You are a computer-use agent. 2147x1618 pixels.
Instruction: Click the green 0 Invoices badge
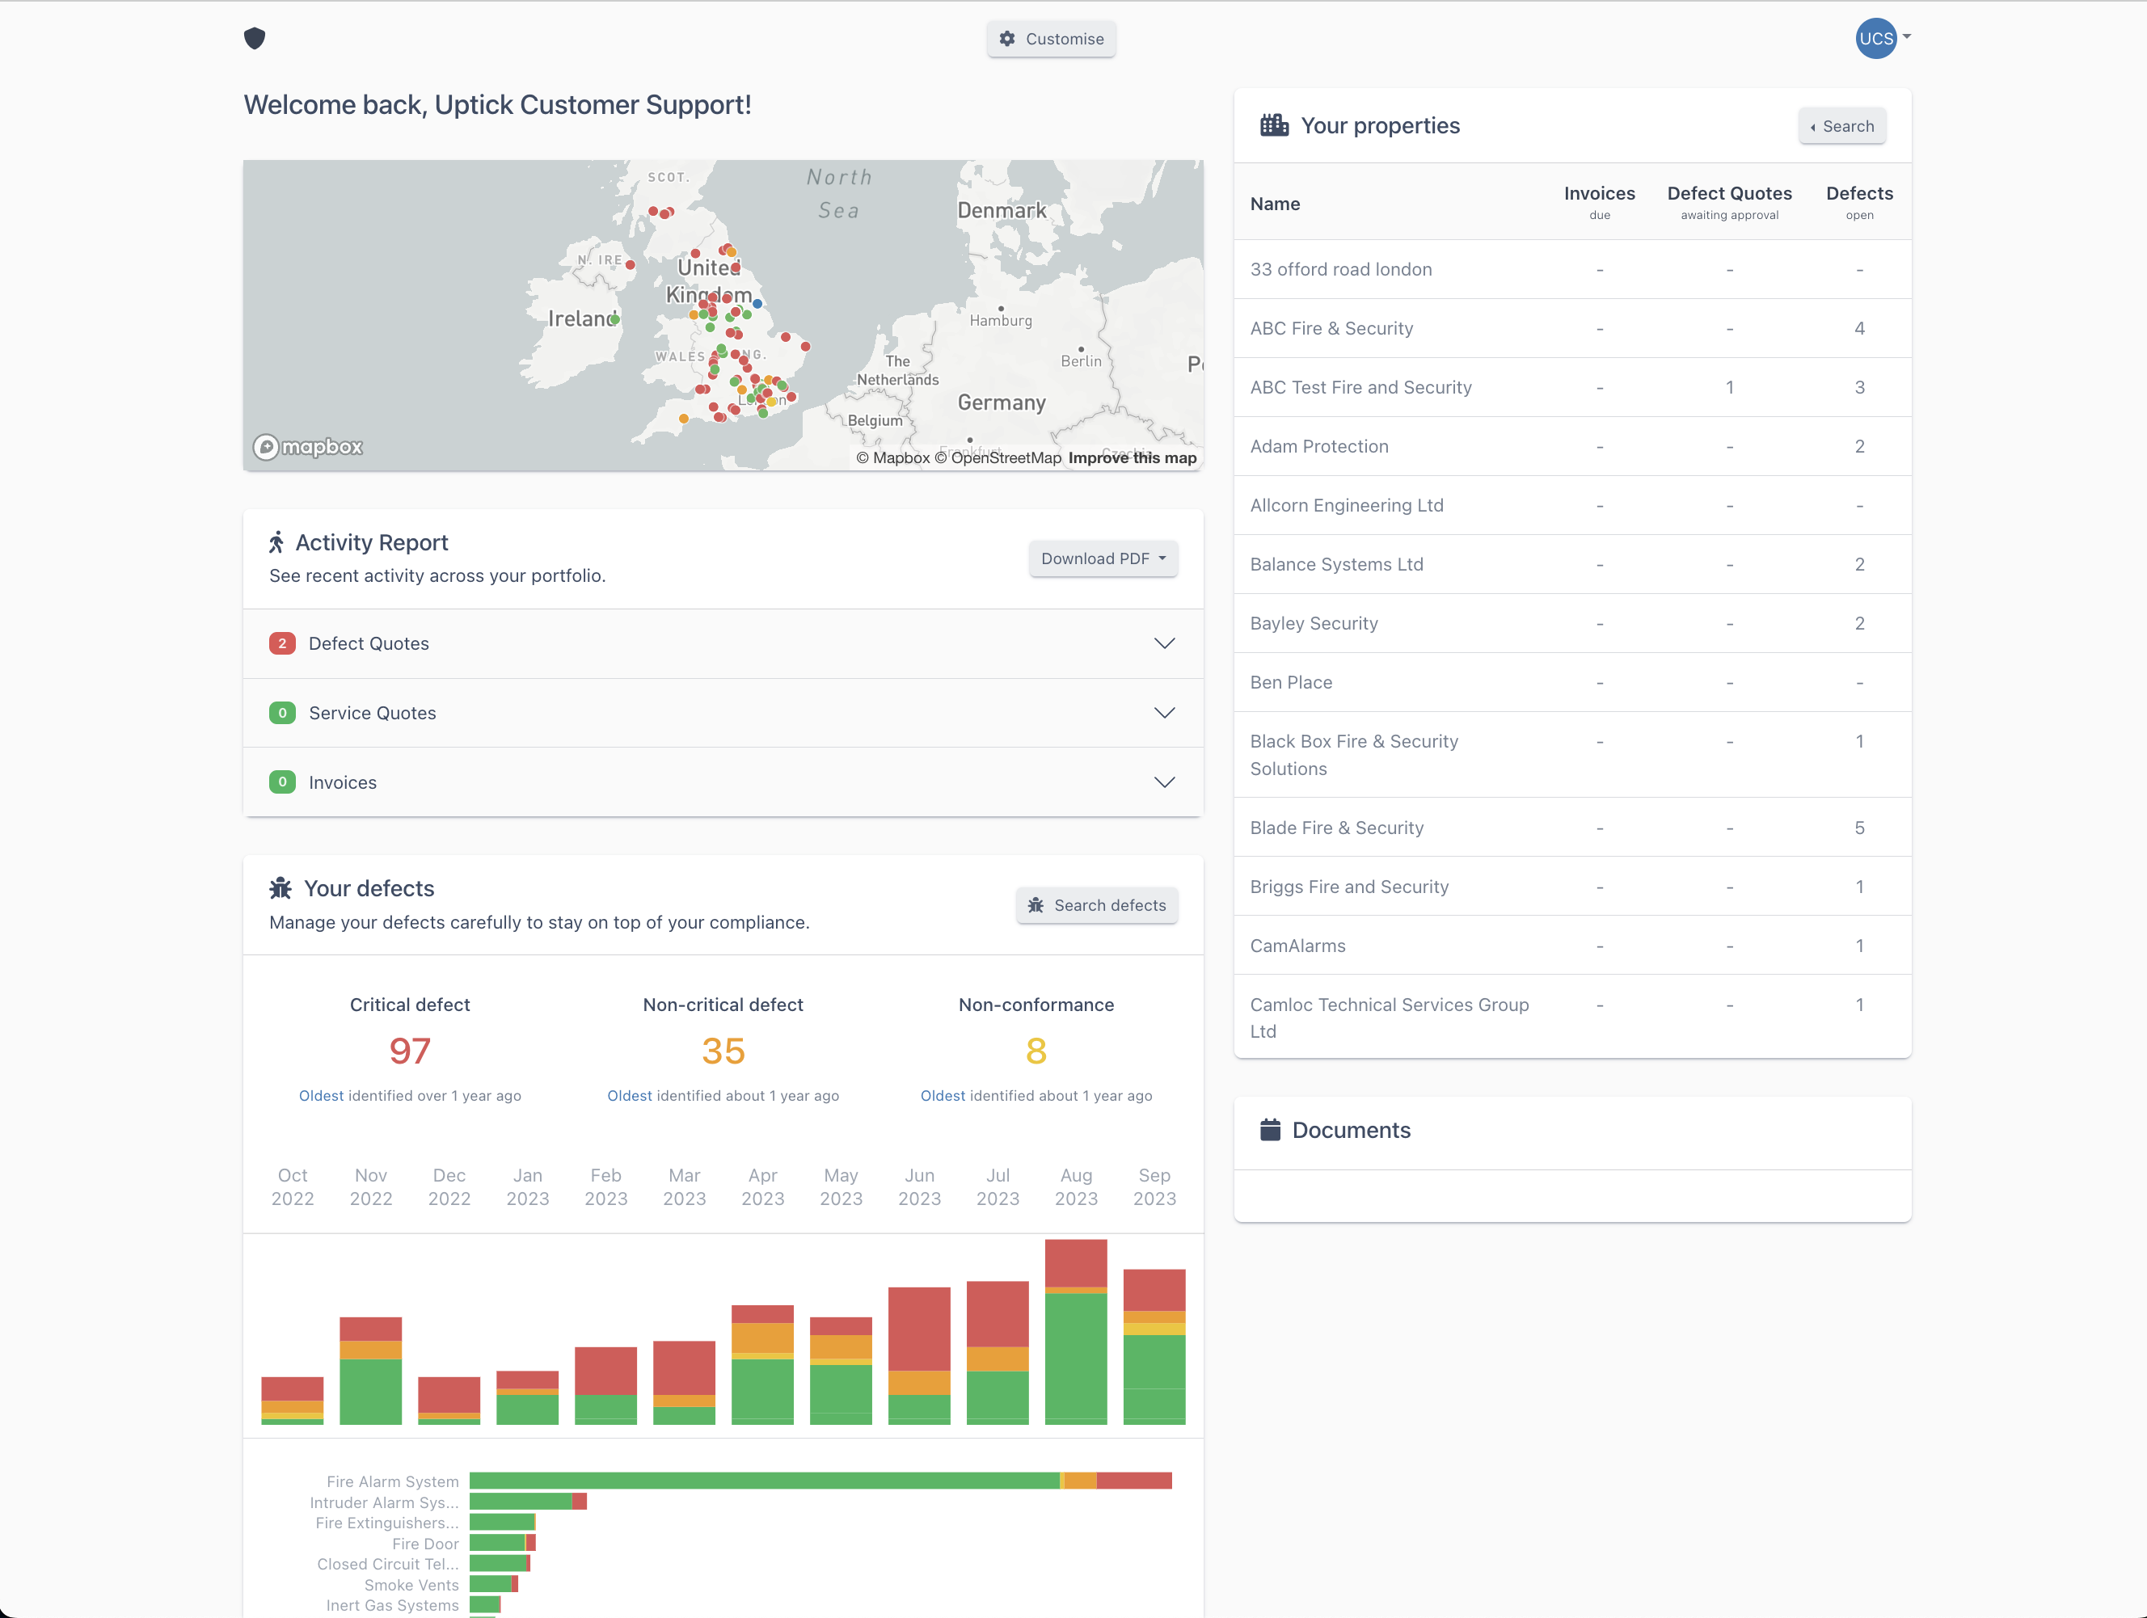coord(282,782)
